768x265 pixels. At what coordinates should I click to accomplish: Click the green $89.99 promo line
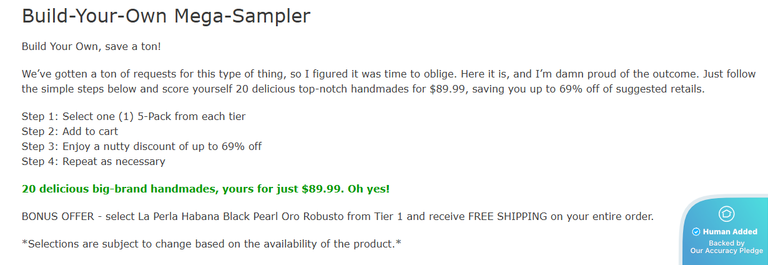click(x=205, y=189)
